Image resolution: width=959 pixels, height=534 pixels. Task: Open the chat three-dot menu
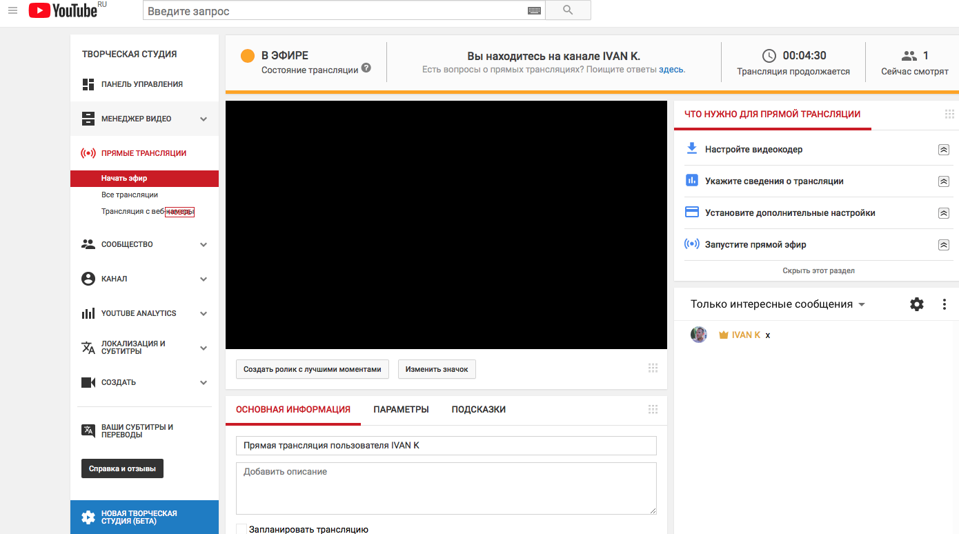pos(945,304)
